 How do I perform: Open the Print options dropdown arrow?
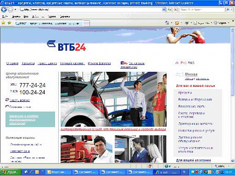point(191,23)
